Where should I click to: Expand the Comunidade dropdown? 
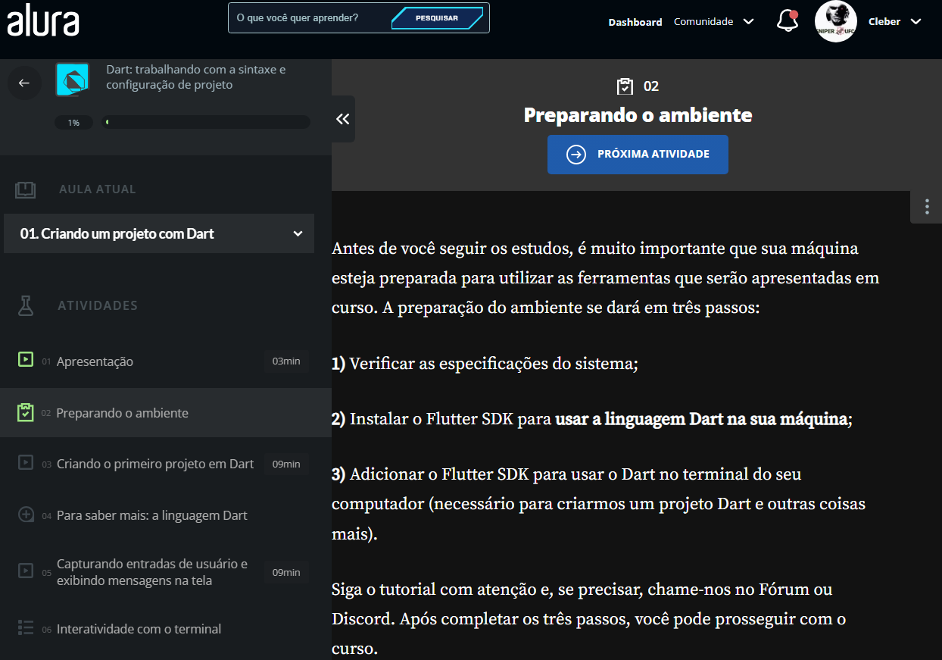[x=713, y=21]
